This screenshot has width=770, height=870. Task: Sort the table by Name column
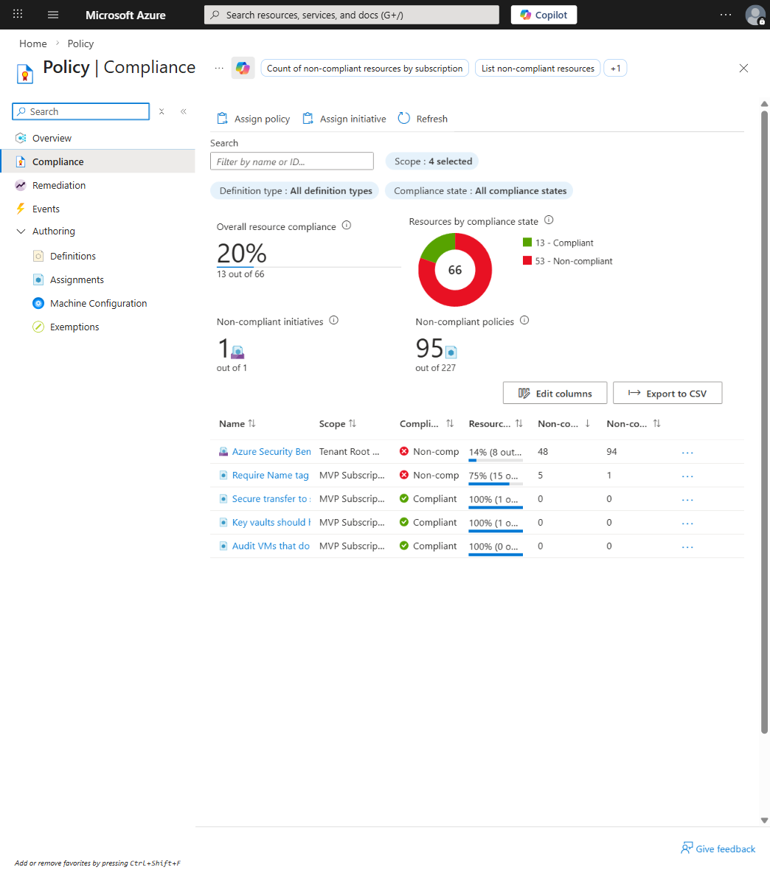point(252,423)
